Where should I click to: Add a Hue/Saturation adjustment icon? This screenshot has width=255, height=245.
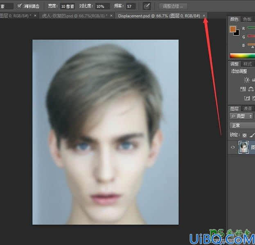tap(243, 89)
